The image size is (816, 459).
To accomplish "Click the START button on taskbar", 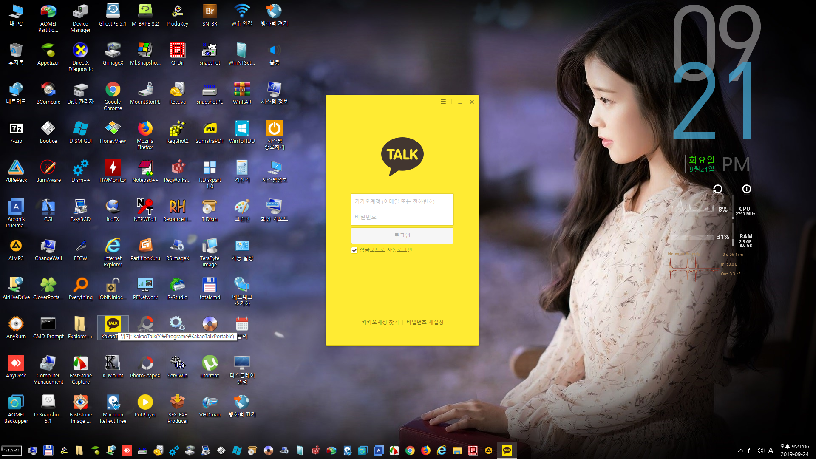I will (x=12, y=450).
